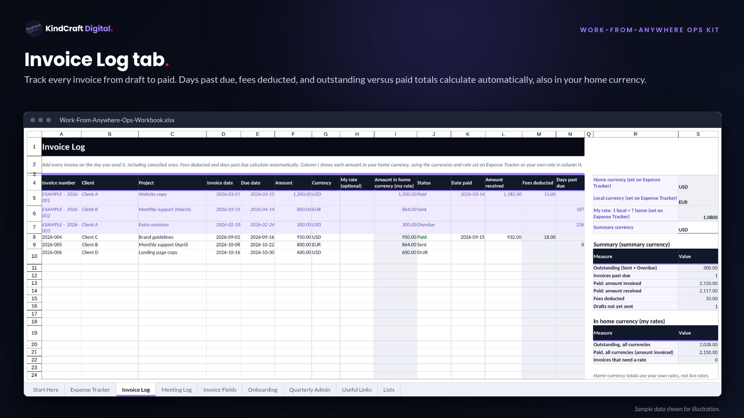Select column I header
The image size is (744, 418).
click(x=395, y=134)
